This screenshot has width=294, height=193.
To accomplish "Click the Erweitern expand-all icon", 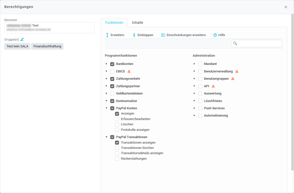I will coord(107,35).
